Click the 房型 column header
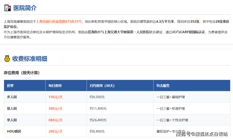Viewport: 233px width, 139px height. (x=10, y=86)
